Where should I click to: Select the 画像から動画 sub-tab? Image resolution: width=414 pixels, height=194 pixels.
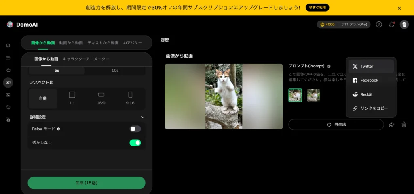46,59
